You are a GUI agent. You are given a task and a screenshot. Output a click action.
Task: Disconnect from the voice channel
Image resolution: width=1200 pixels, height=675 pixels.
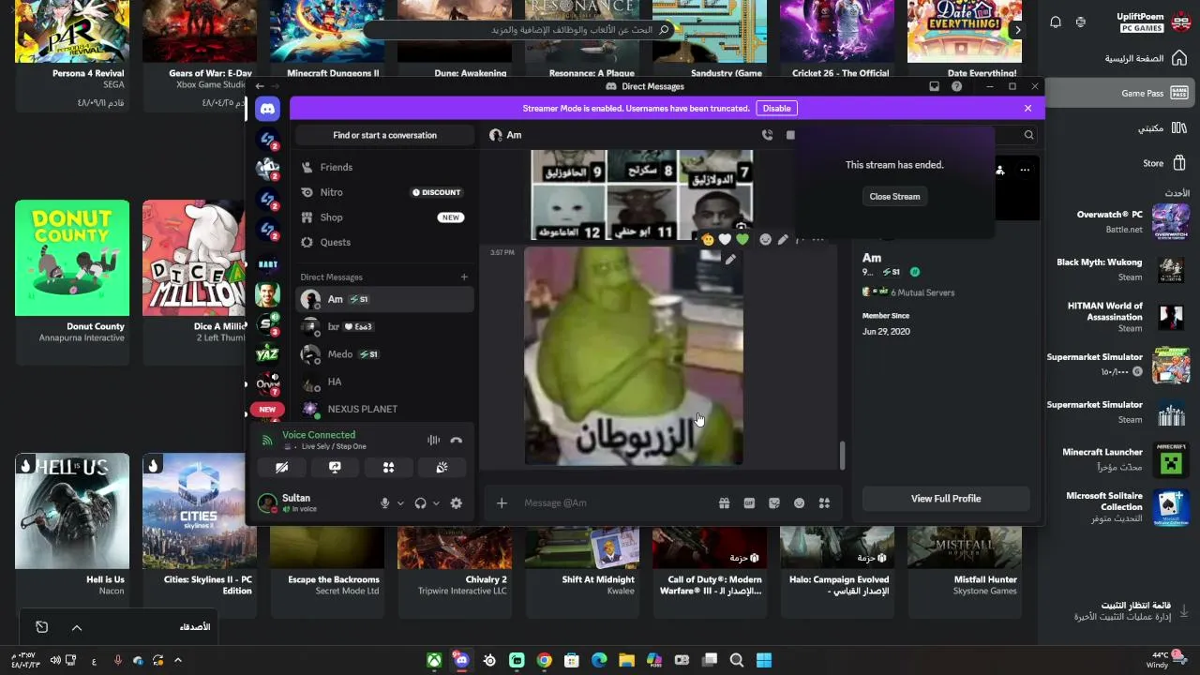tap(456, 440)
